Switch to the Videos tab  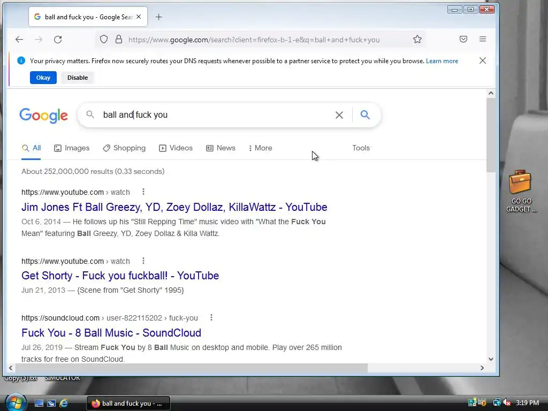(x=176, y=148)
